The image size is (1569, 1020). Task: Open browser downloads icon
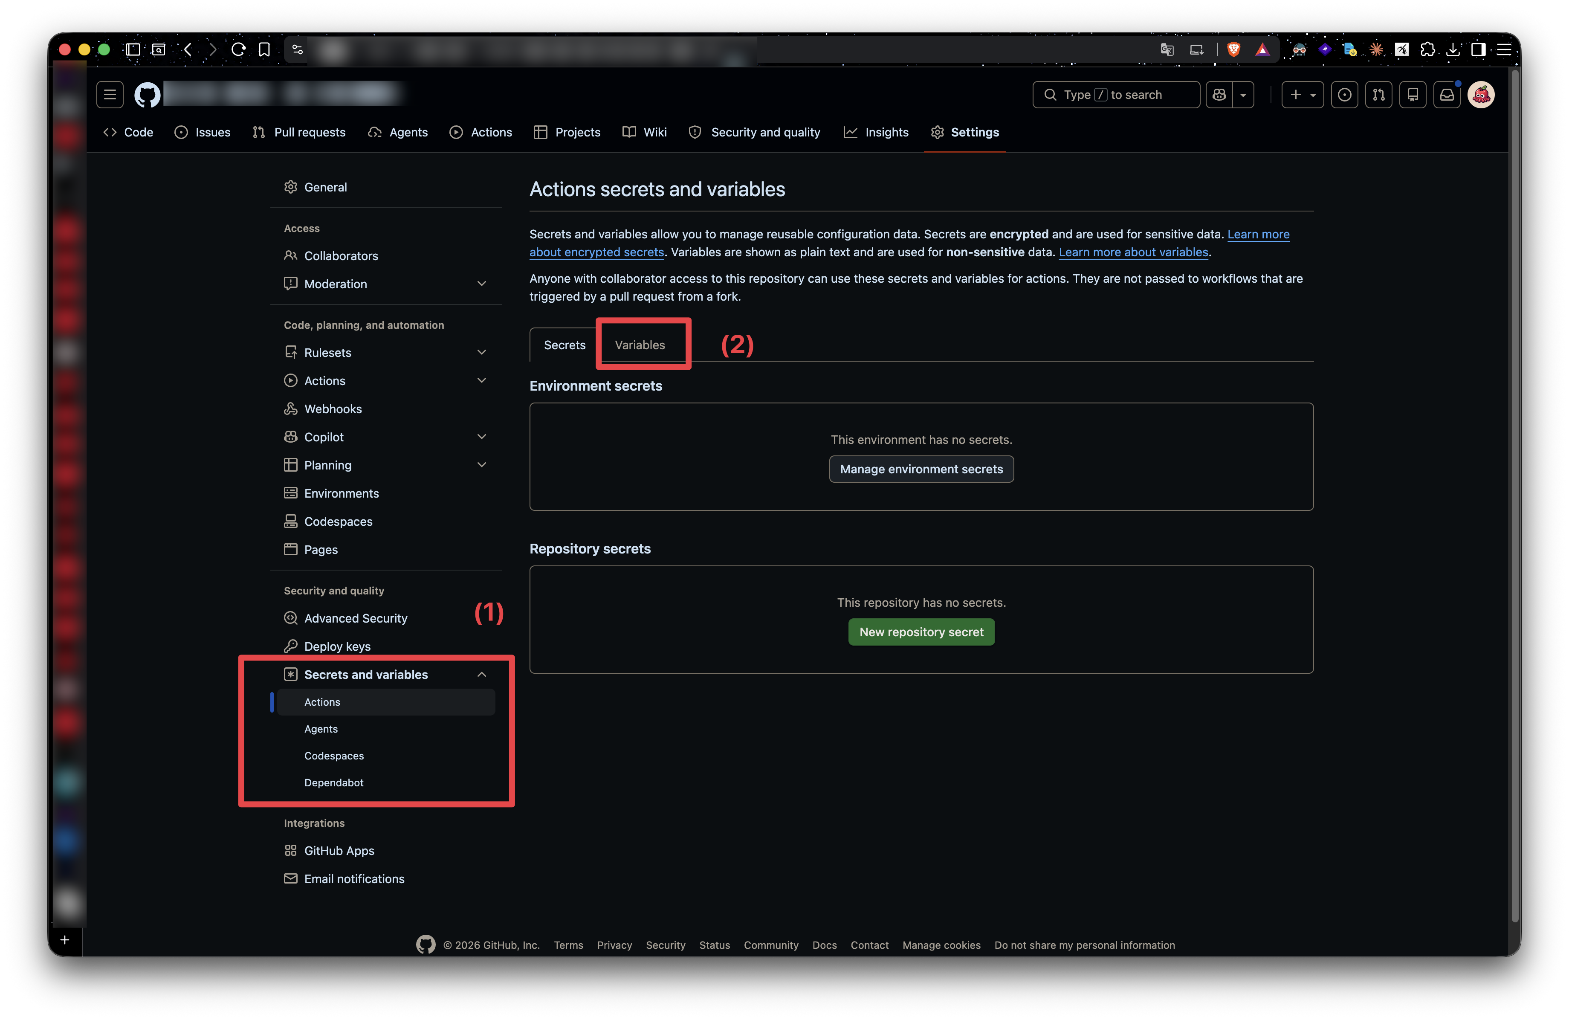1453,49
